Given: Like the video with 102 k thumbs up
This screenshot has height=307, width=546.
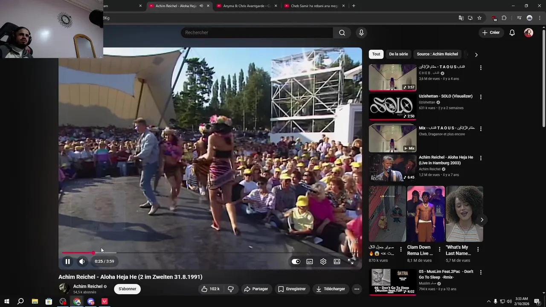Looking at the screenshot, I should pos(210,289).
